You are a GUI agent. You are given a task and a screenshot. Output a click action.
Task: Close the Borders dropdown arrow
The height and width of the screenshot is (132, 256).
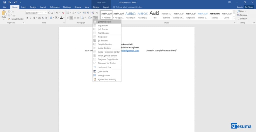(x=97, y=18)
